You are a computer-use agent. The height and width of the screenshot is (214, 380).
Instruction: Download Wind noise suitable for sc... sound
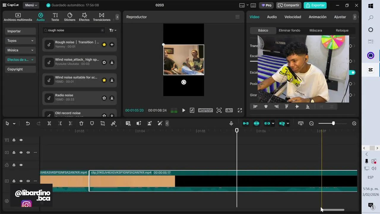112,80
